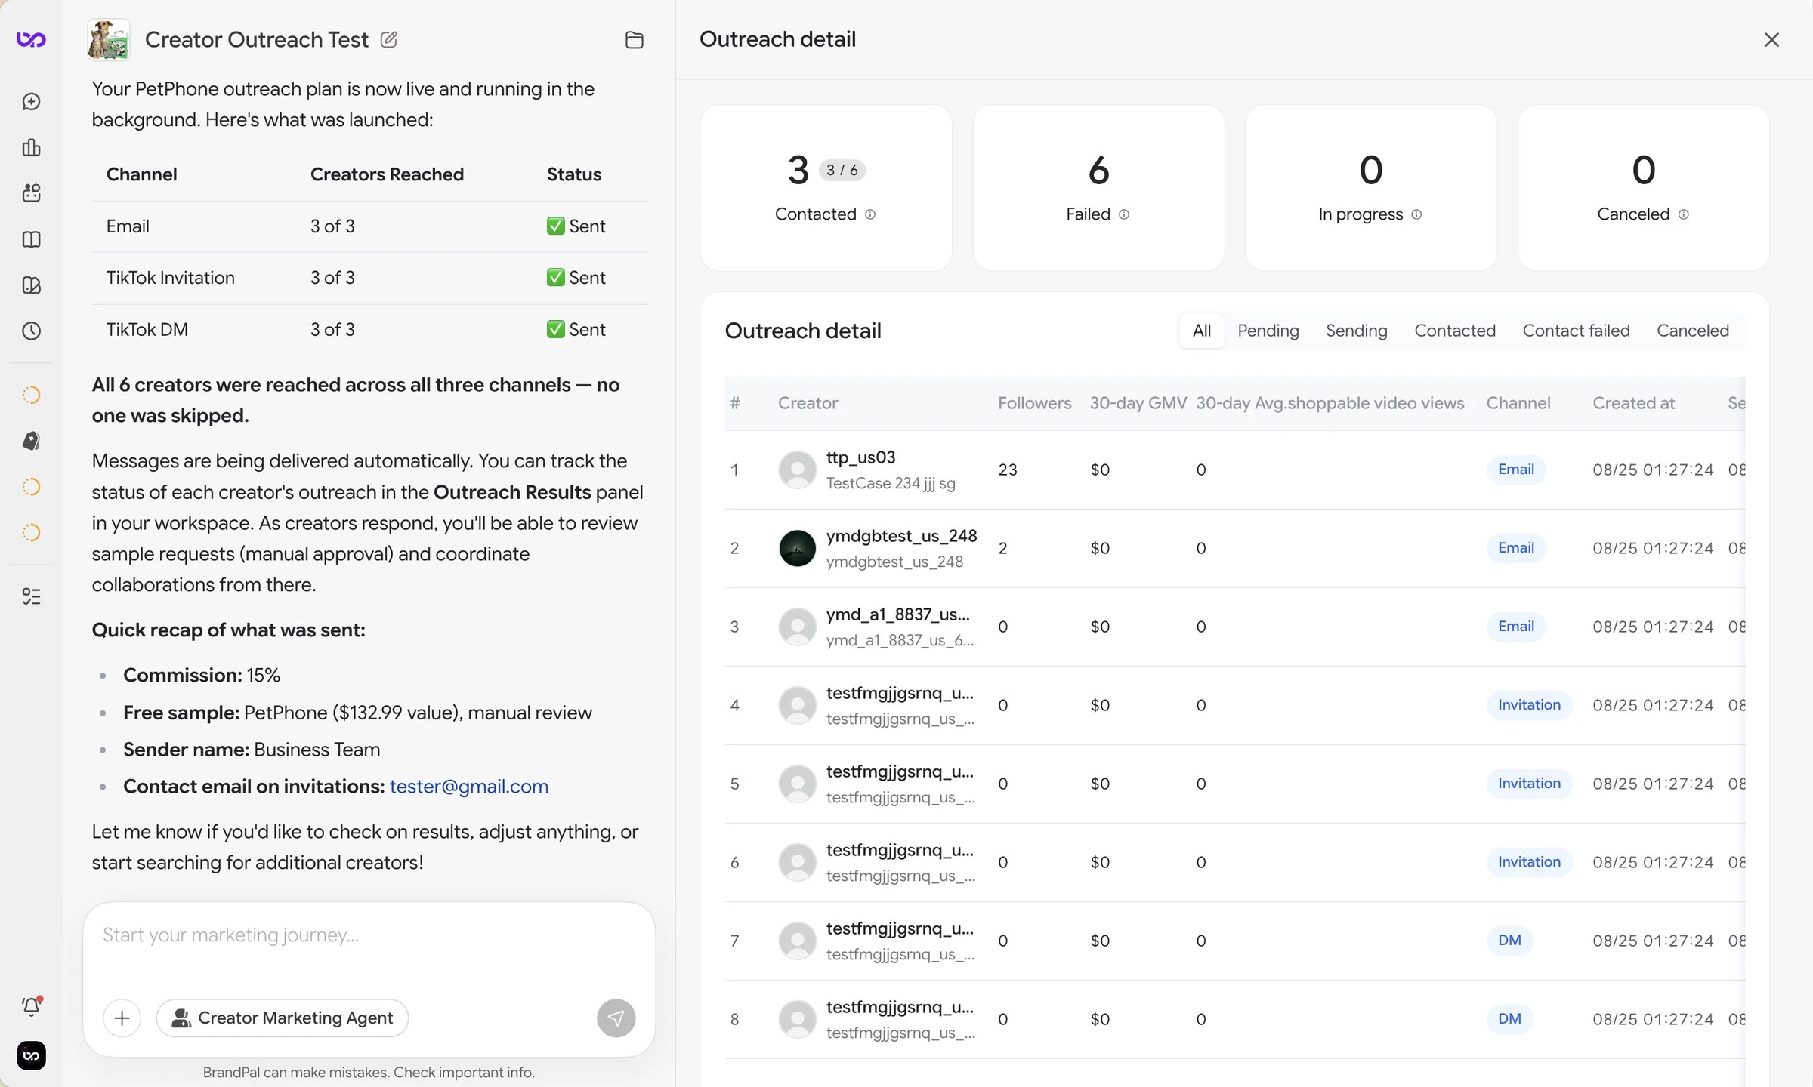Switch to the Canceled tab
This screenshot has height=1087, width=1813.
pos(1692,331)
